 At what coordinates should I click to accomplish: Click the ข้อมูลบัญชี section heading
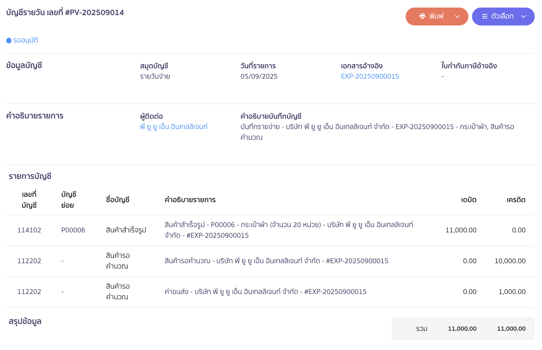coord(24,66)
